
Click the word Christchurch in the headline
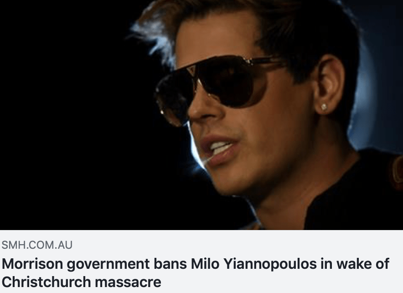coord(46,282)
